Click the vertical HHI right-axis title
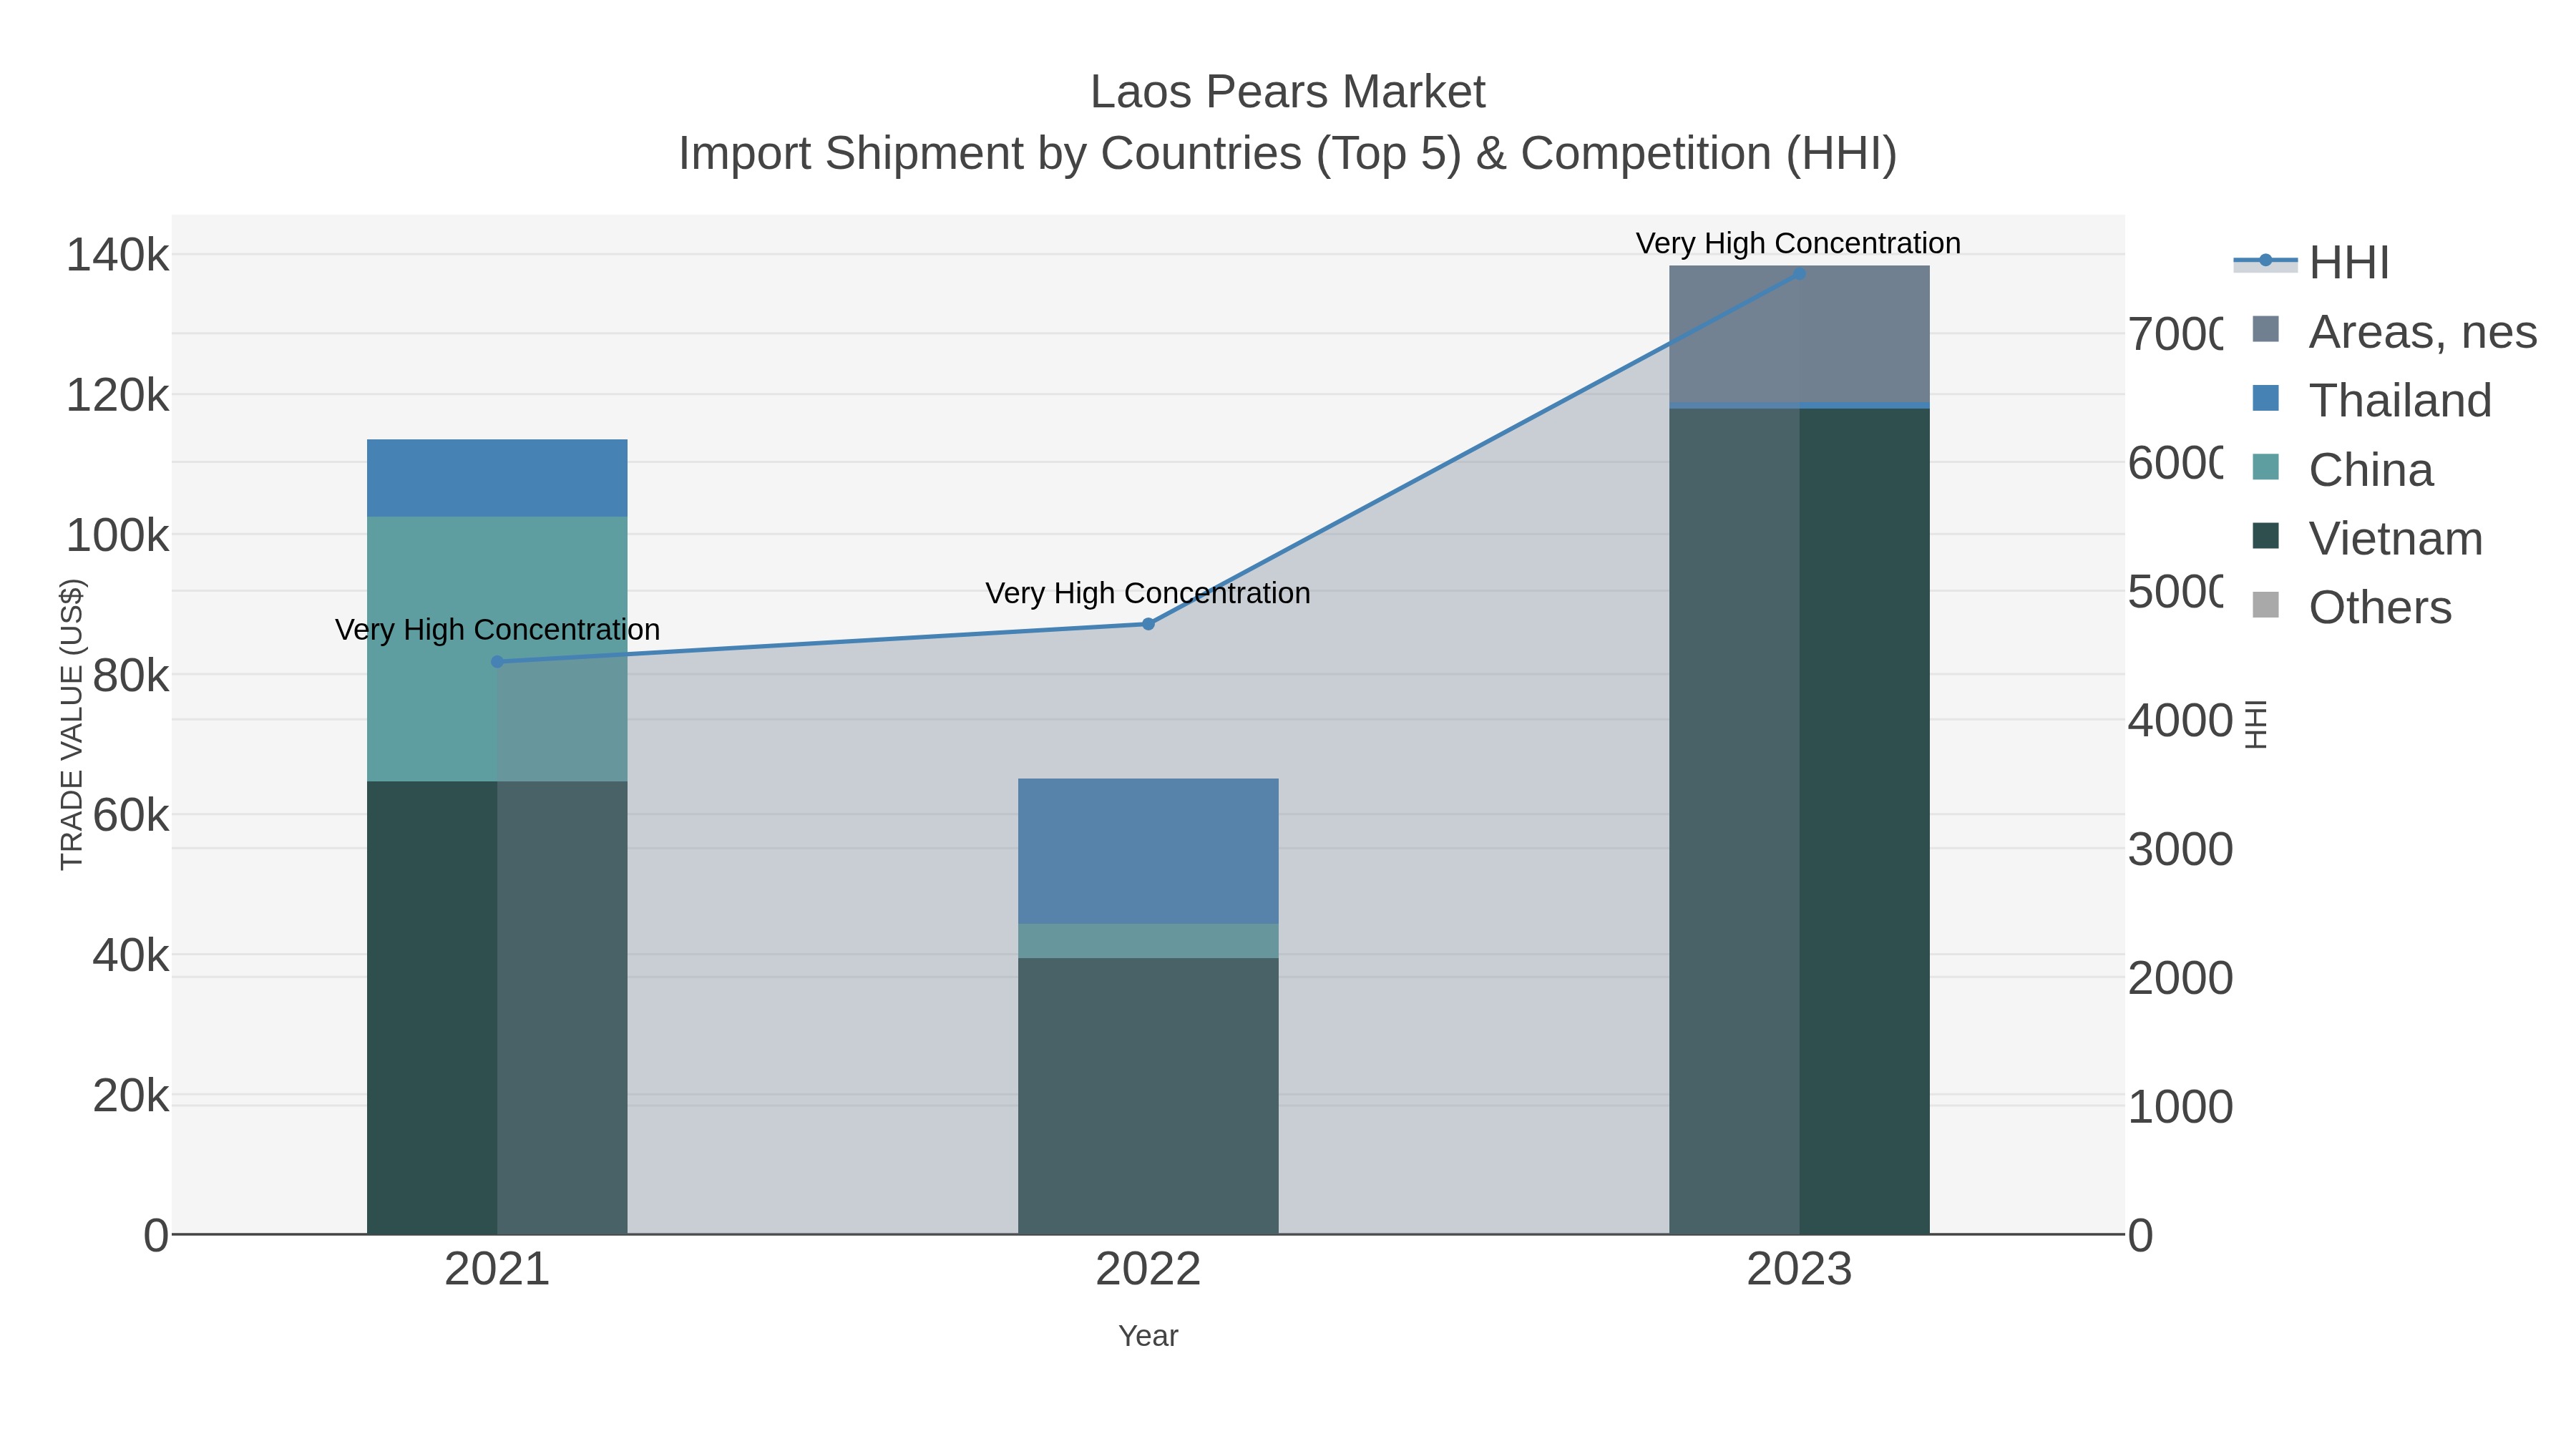 pos(2256,724)
